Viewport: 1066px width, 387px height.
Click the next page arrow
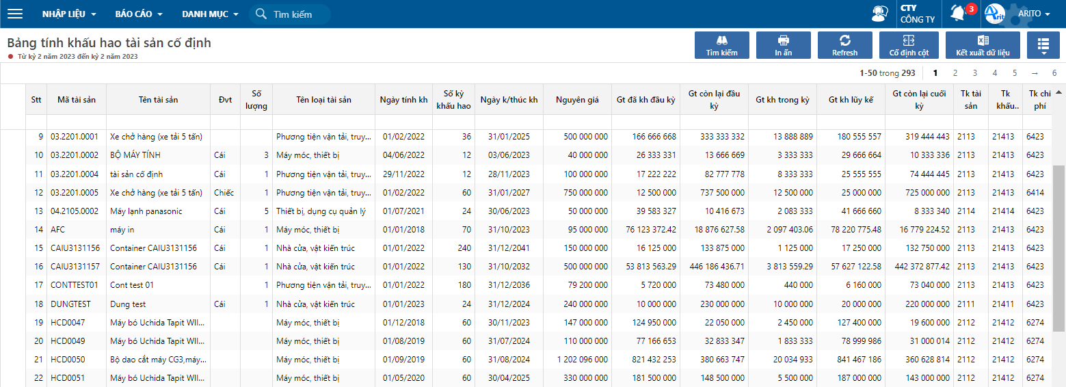pyautogui.click(x=1035, y=72)
